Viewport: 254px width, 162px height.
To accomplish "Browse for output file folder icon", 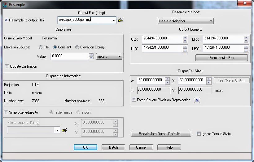I will (x=121, y=20).
